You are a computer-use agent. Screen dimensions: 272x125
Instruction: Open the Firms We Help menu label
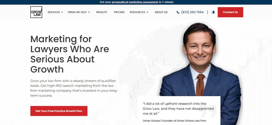point(77,12)
